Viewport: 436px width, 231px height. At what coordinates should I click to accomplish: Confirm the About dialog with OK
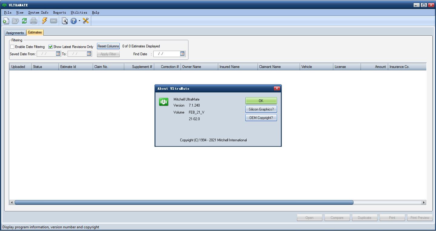tap(261, 101)
